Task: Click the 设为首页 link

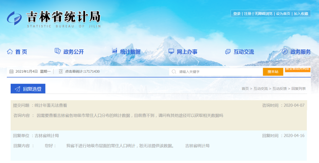Action: click(283, 14)
